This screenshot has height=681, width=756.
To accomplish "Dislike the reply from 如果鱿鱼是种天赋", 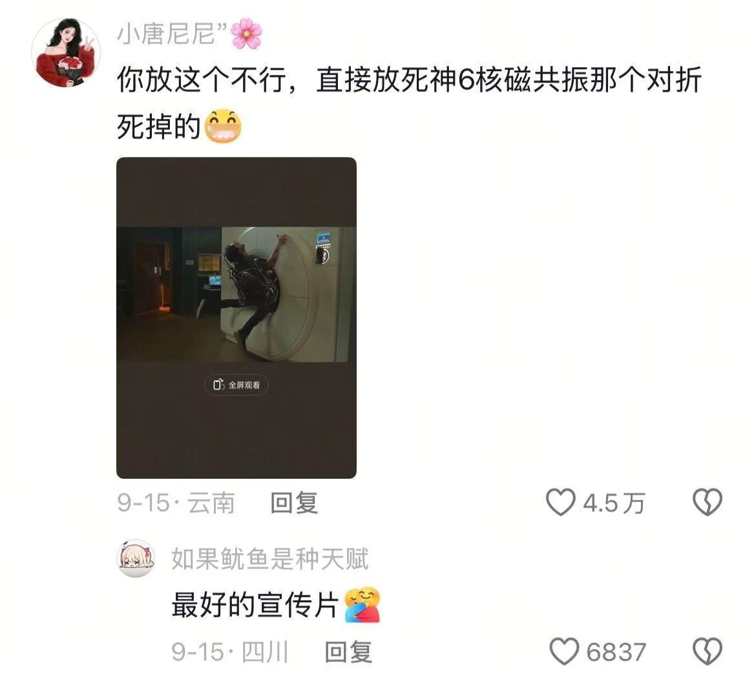I will point(707,651).
